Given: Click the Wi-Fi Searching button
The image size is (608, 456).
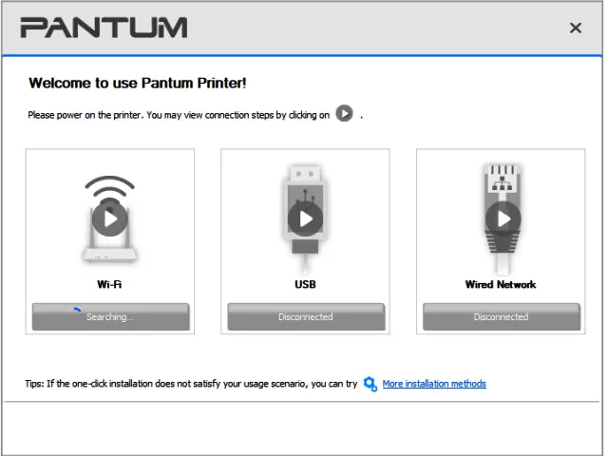Looking at the screenshot, I should coord(110,317).
